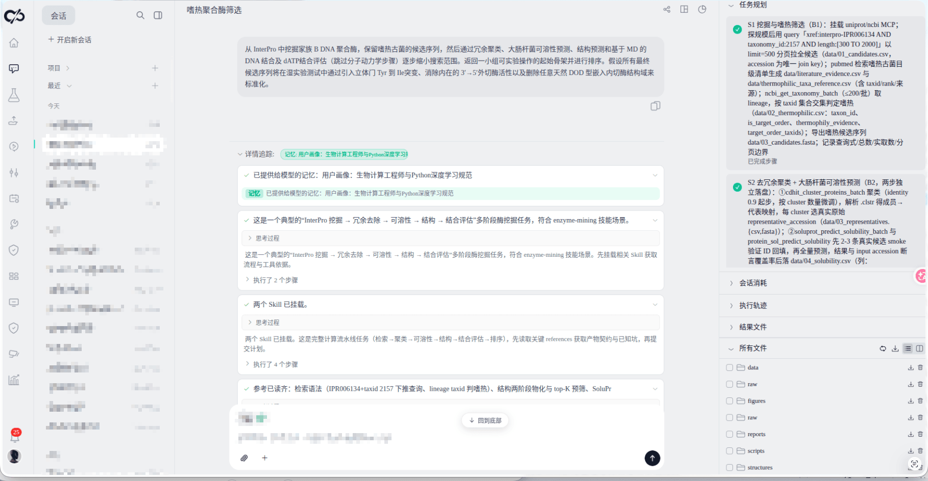Click 回到底部 button
The height and width of the screenshot is (481, 928).
[x=485, y=420]
